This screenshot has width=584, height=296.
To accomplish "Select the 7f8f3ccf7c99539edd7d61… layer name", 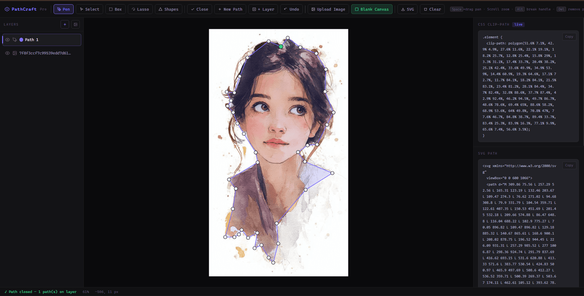I will [45, 53].
